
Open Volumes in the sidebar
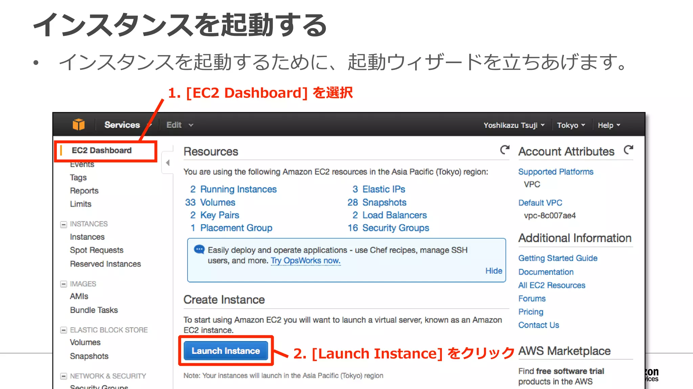(x=85, y=342)
